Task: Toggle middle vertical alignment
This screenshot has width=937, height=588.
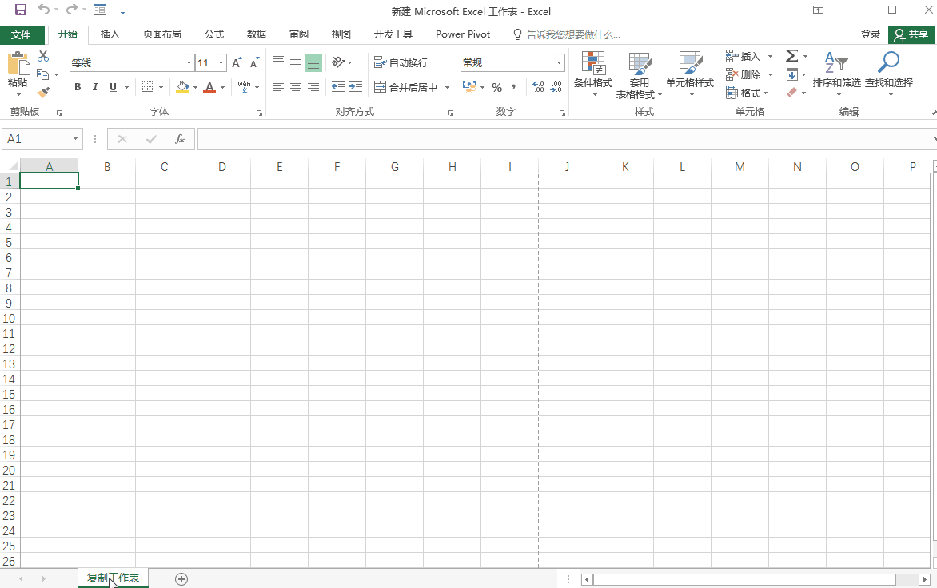Action: [296, 62]
